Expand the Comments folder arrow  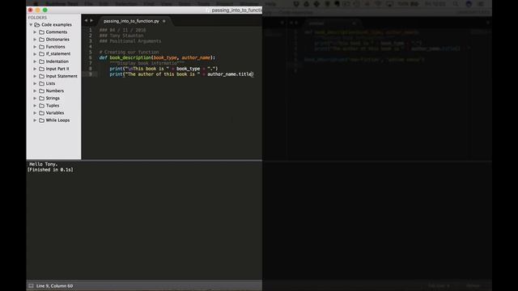tap(35, 32)
